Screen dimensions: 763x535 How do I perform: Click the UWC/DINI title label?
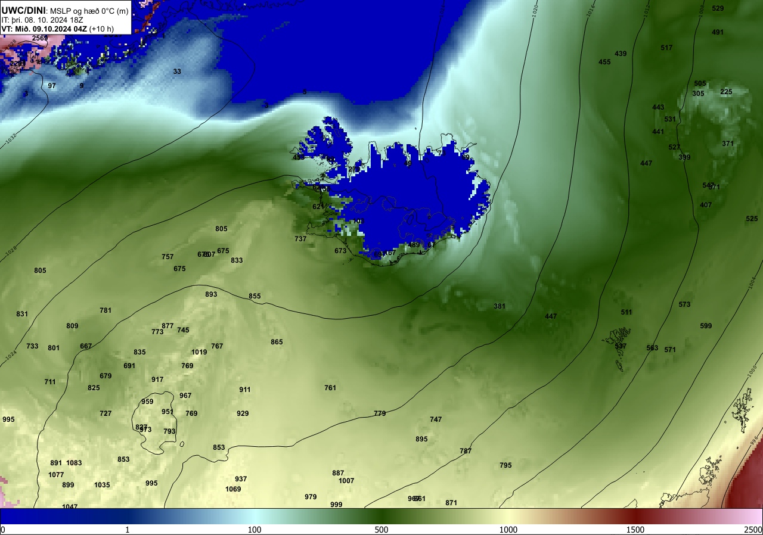23,10
